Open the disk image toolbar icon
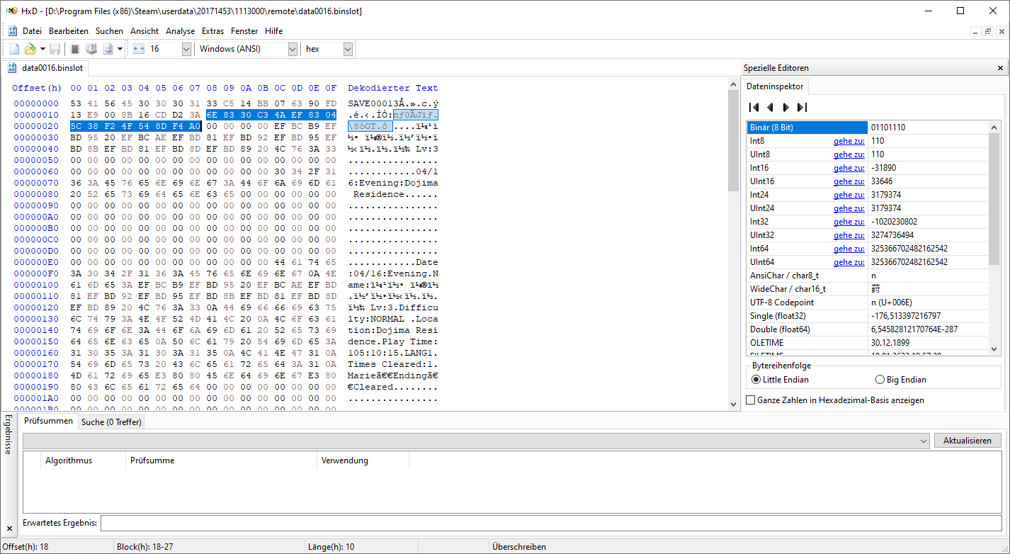The height and width of the screenshot is (554, 1010). (108, 49)
